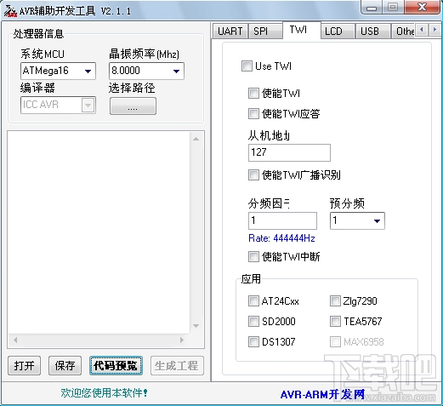
Task: Click the code preview scroll-up arrow
Action: 196,139
